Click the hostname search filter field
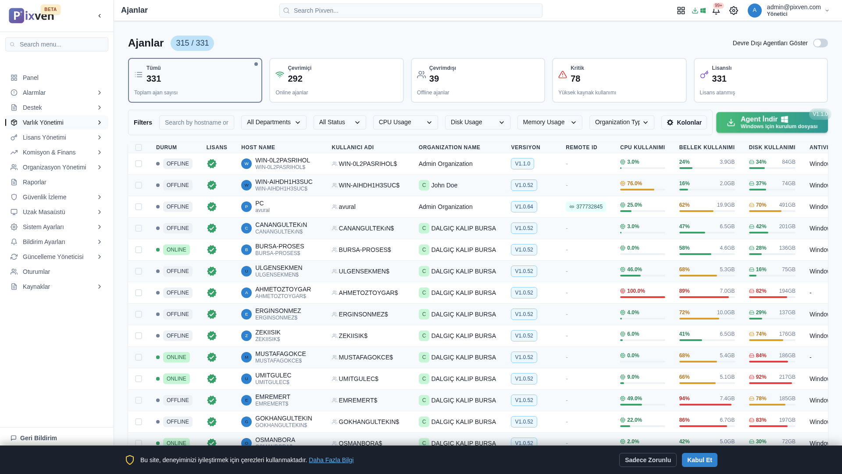 pyautogui.click(x=196, y=122)
